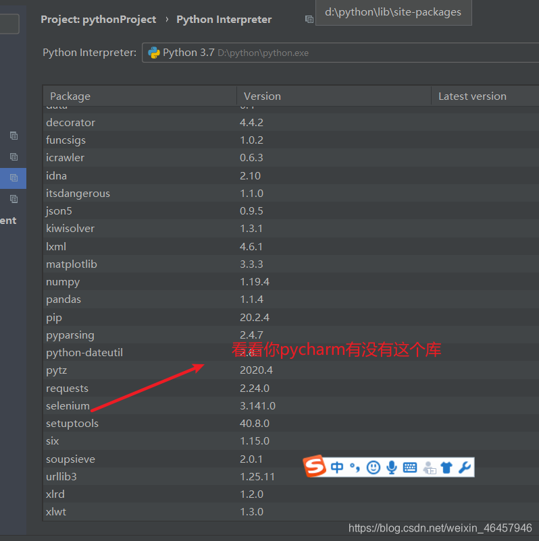Image resolution: width=539 pixels, height=541 pixels.
Task: Select the requests package row
Action: [x=291, y=388]
